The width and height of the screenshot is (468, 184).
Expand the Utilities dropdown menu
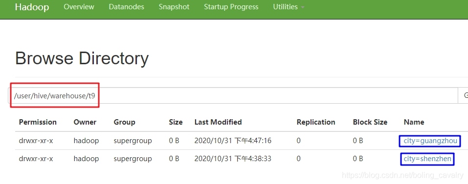tap(289, 7)
